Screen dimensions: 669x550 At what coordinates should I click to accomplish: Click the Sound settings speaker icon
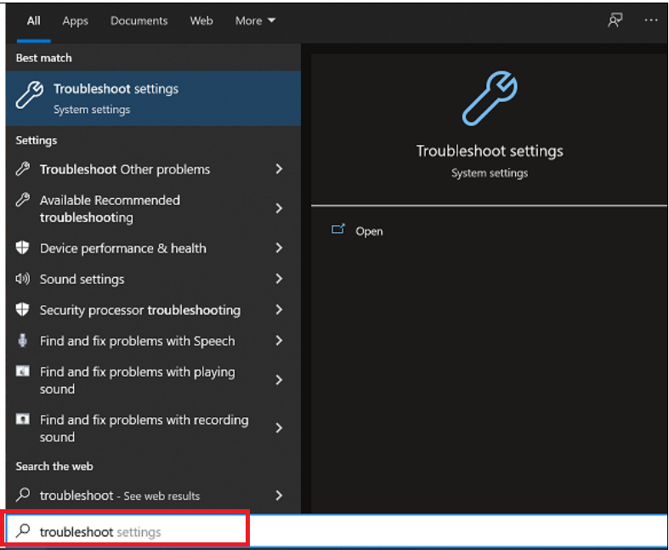click(23, 279)
